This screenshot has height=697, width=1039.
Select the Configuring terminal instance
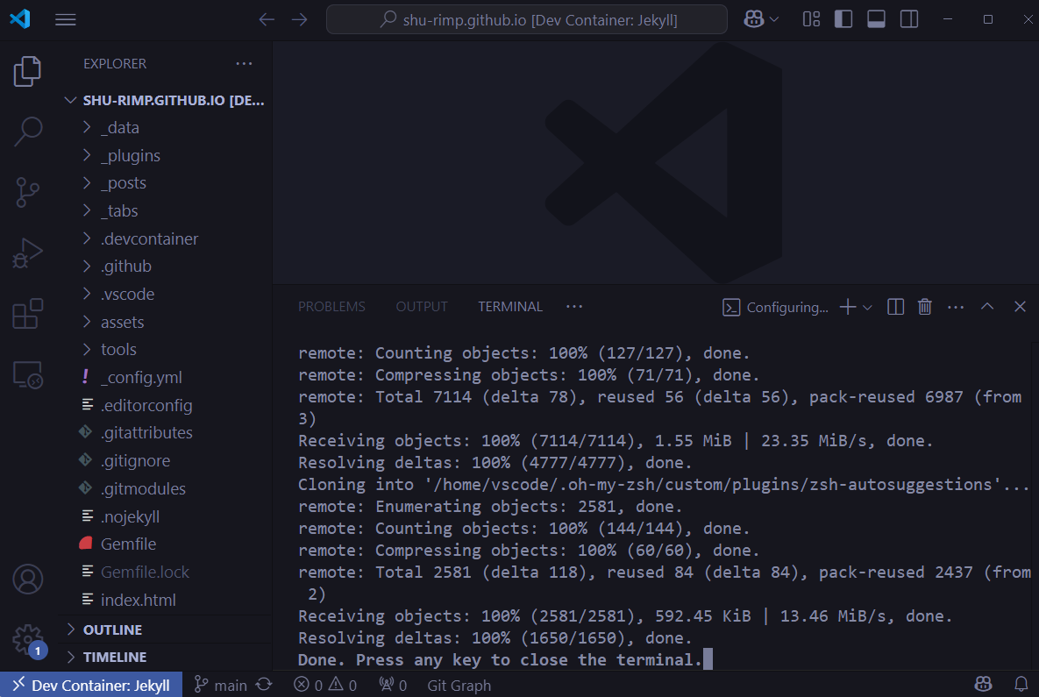coord(775,308)
